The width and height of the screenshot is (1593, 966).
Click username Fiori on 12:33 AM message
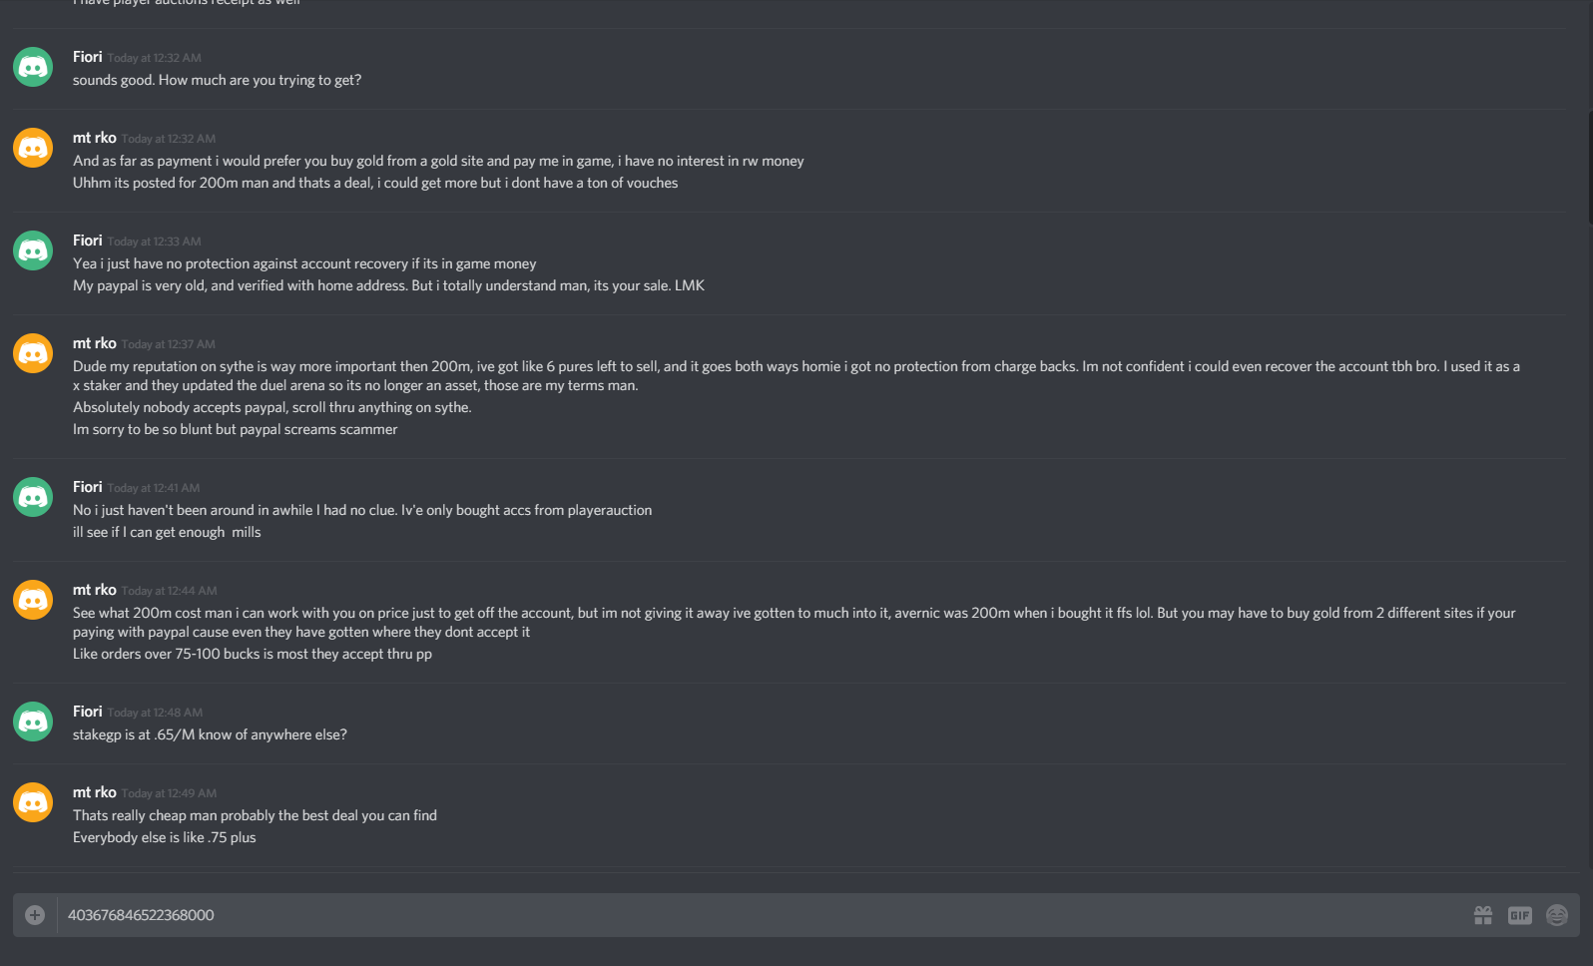point(88,241)
